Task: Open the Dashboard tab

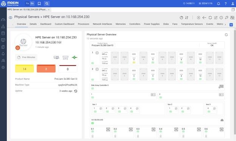Action: (x=46, y=24)
